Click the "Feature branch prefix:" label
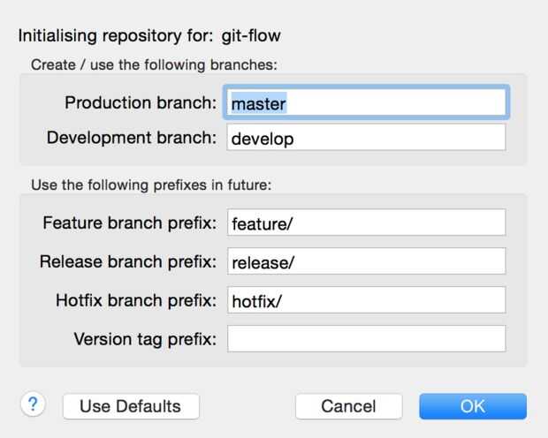The image size is (548, 438). click(x=129, y=223)
